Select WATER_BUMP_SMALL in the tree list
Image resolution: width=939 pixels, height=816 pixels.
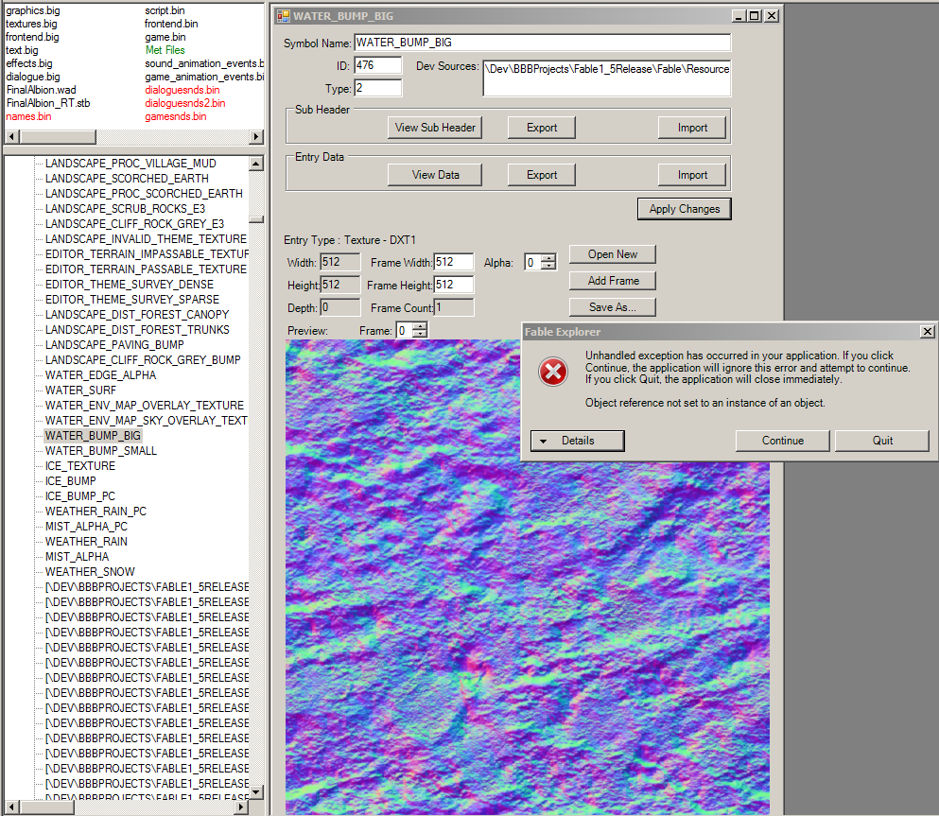(x=101, y=451)
